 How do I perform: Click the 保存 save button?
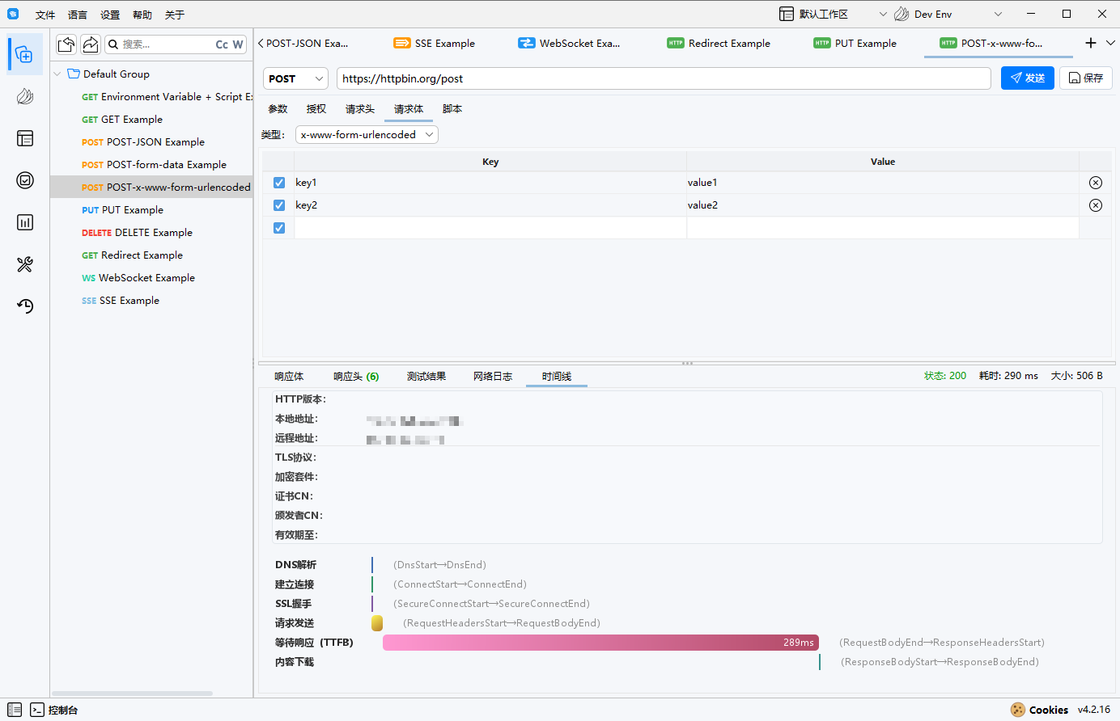click(1085, 78)
